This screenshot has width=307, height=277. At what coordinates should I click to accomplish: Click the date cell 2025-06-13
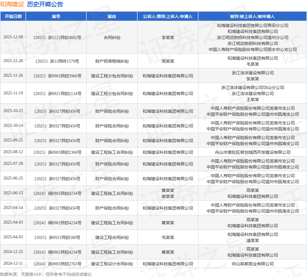[13, 193]
